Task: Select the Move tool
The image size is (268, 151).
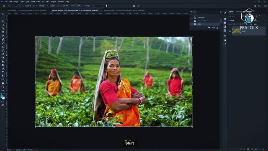Action: coord(3,14)
